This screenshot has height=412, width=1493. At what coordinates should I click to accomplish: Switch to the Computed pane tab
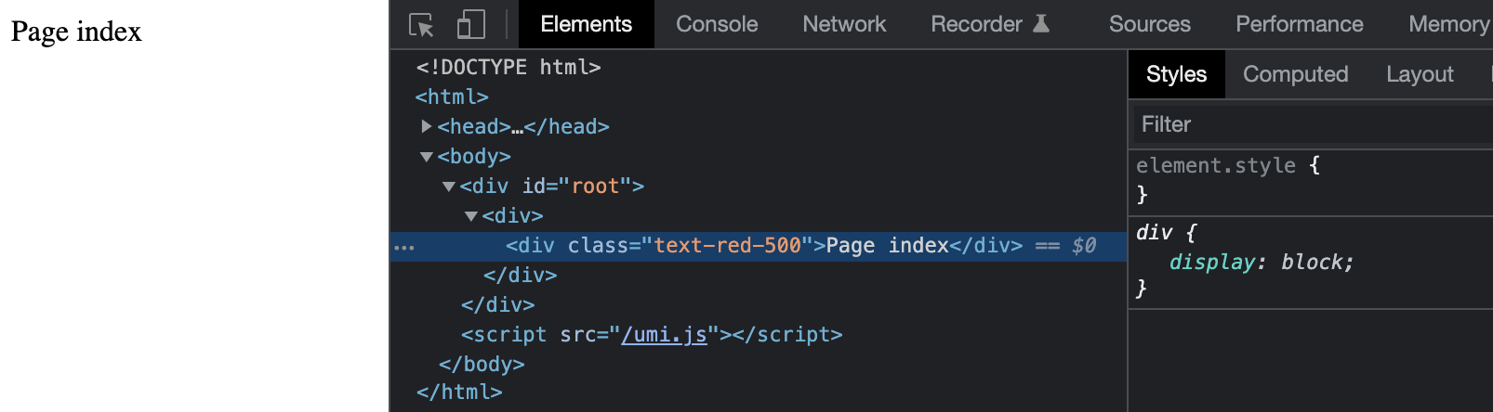[x=1295, y=74]
